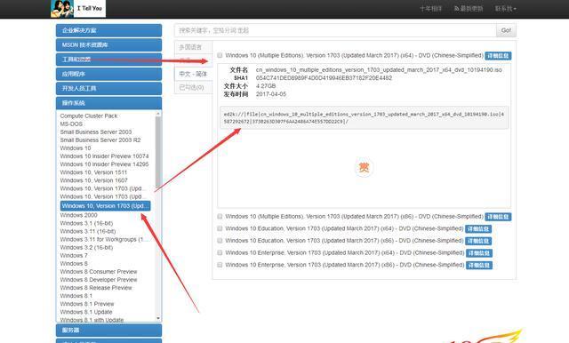Viewport: 569px width, 343px height.
Task: Collapse the 操作系统 section
Action: 108,103
